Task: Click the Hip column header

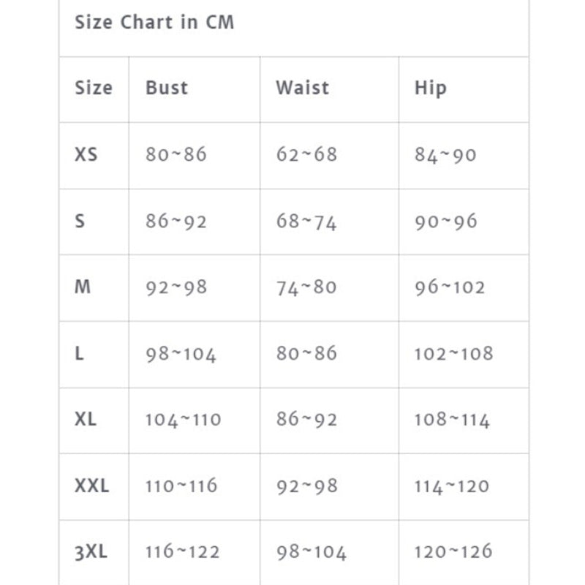Action: point(430,88)
